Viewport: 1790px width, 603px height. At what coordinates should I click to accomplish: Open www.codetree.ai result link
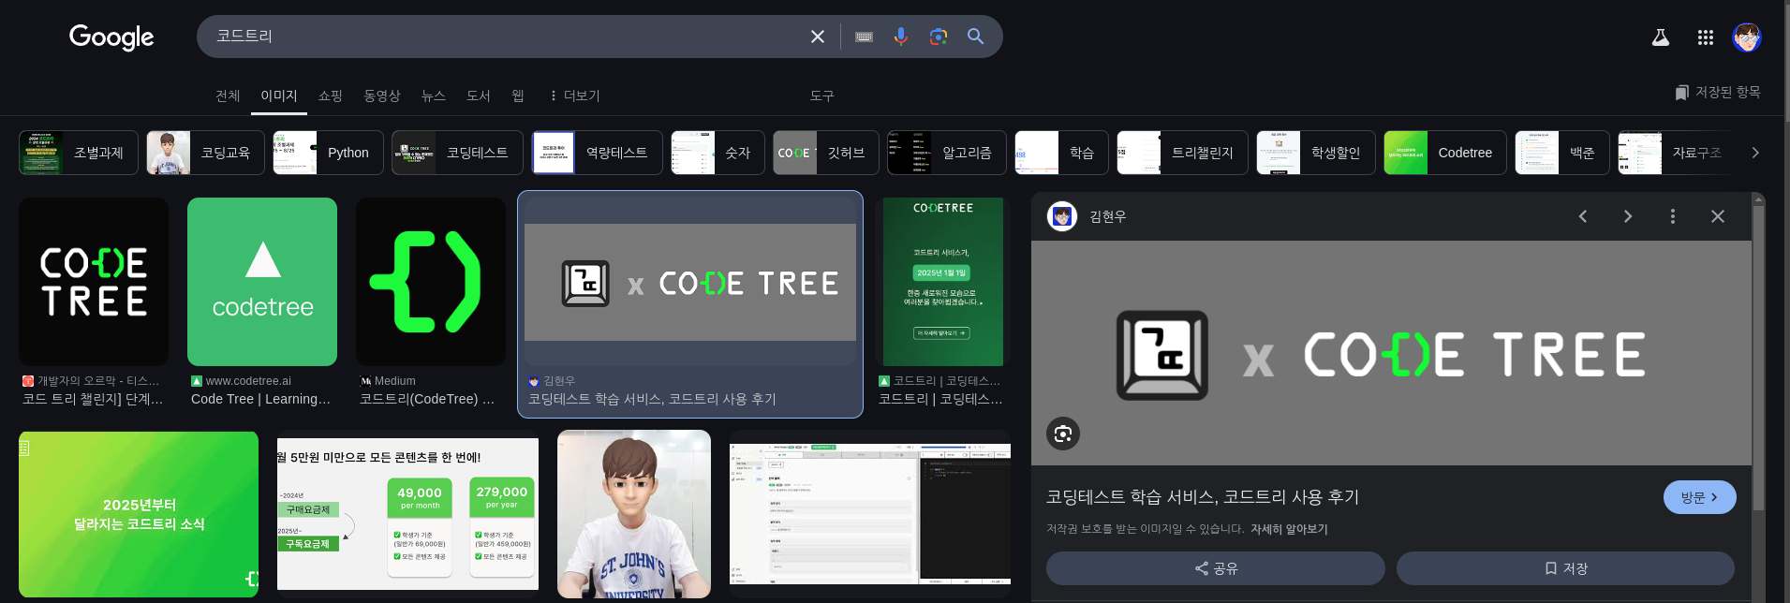pyautogui.click(x=248, y=381)
